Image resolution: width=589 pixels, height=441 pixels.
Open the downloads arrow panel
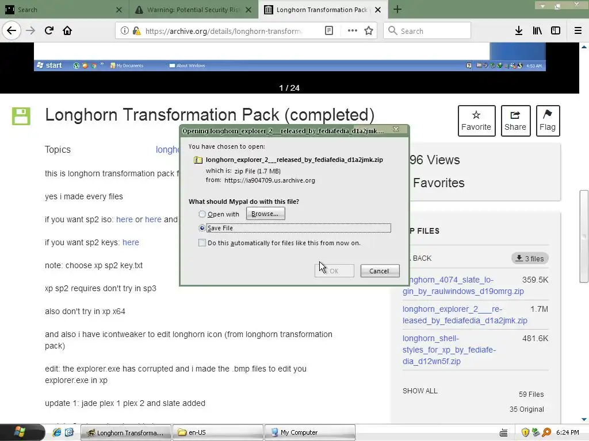pyautogui.click(x=519, y=31)
